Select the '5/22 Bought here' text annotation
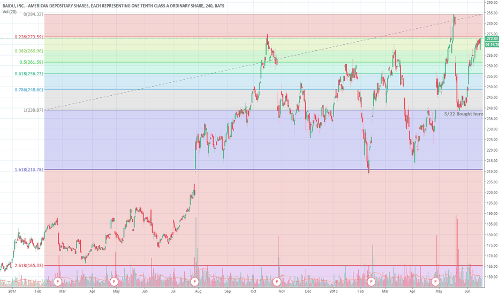This screenshot has width=499, height=294. 463,114
